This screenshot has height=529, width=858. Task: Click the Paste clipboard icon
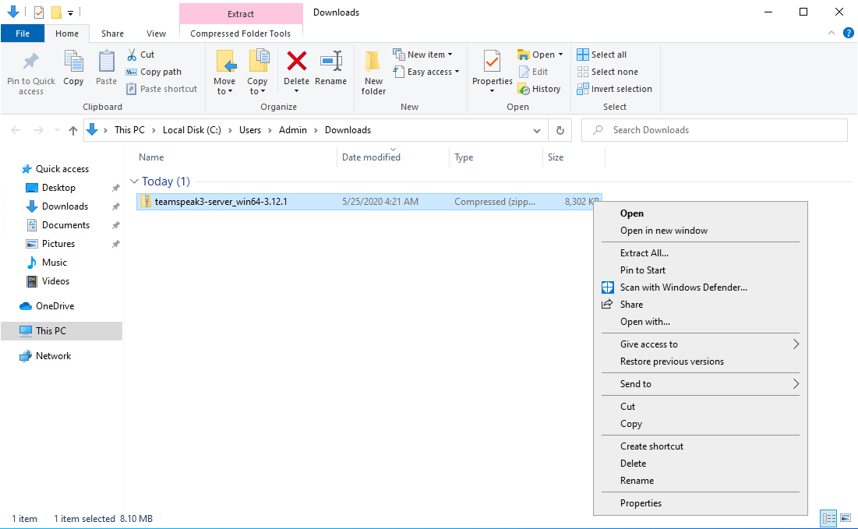coord(106,62)
